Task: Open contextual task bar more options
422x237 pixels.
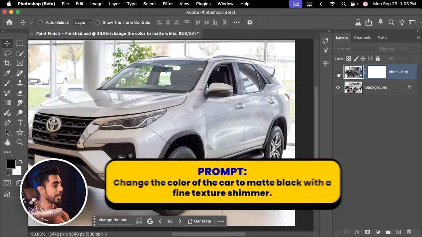Action: 221,221
